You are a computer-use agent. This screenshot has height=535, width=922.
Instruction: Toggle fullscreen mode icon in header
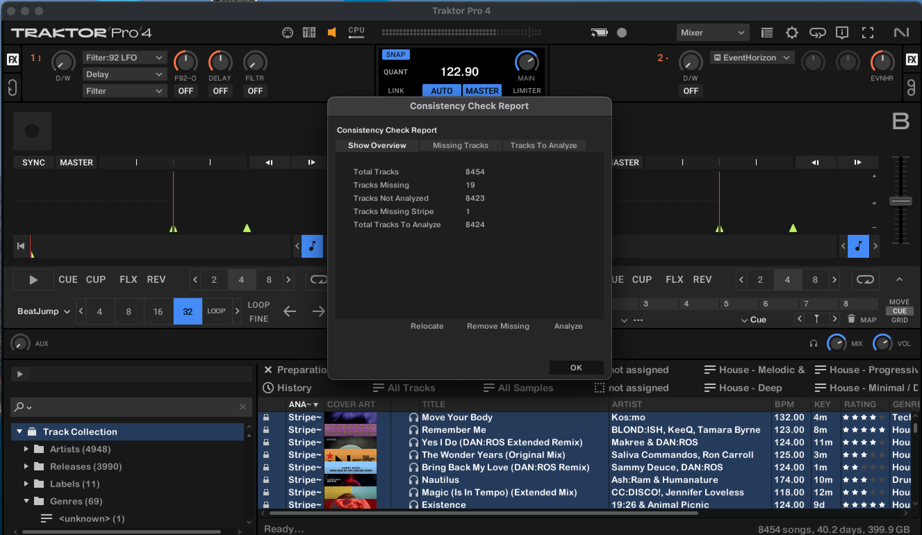(x=867, y=33)
